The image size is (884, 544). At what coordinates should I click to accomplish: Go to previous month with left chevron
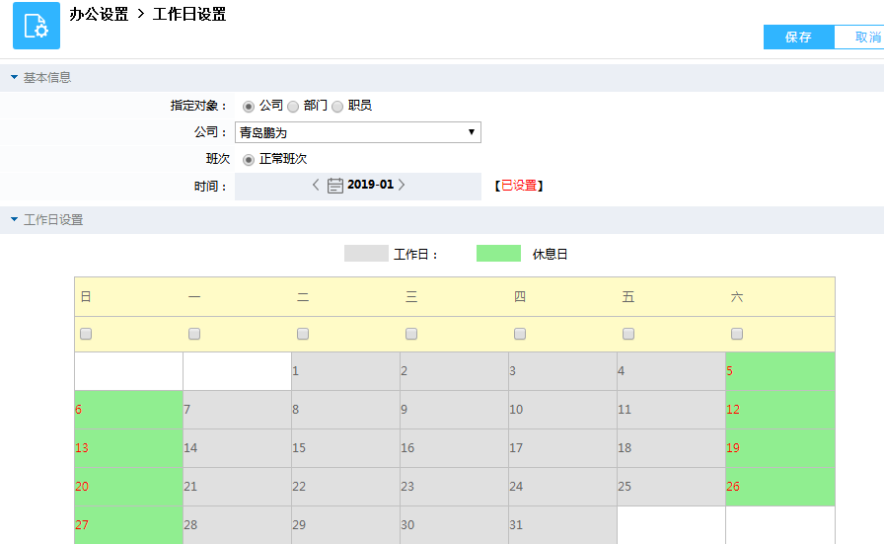[316, 185]
